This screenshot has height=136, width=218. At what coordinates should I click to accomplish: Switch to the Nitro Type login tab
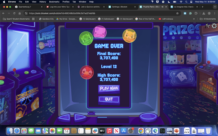coord(60,7)
